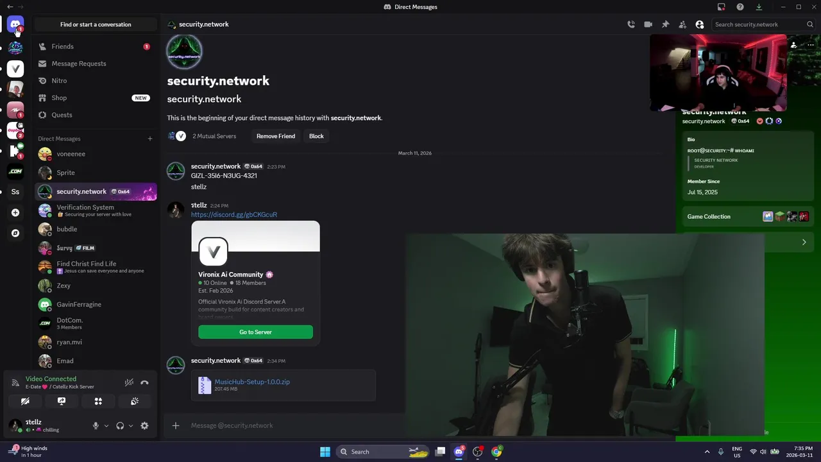The image size is (821, 462).
Task: Open pinned messages in the DM
Action: [x=665, y=24]
